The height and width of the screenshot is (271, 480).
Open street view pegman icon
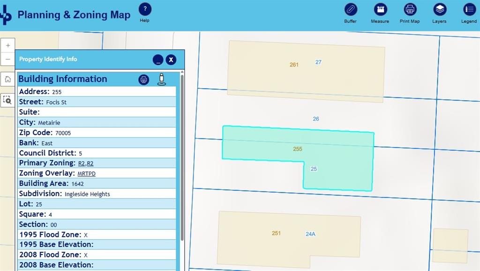click(x=162, y=79)
